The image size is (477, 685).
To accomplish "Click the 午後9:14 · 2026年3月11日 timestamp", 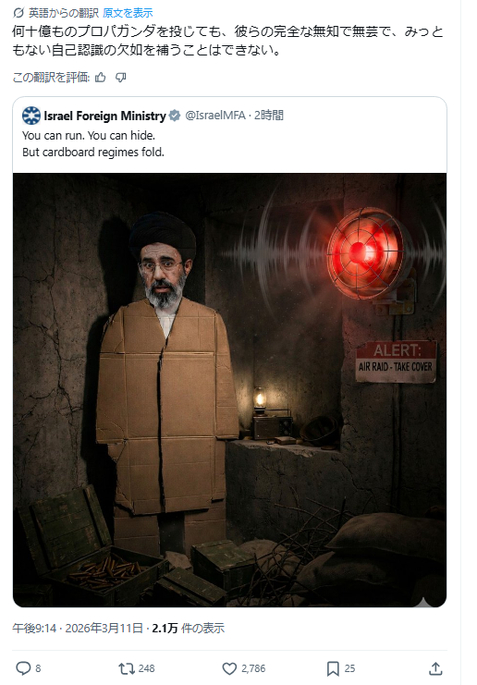I will coord(78,629).
